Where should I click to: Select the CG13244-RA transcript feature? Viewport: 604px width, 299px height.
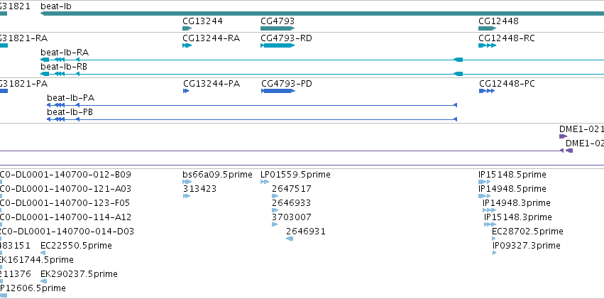[187, 45]
